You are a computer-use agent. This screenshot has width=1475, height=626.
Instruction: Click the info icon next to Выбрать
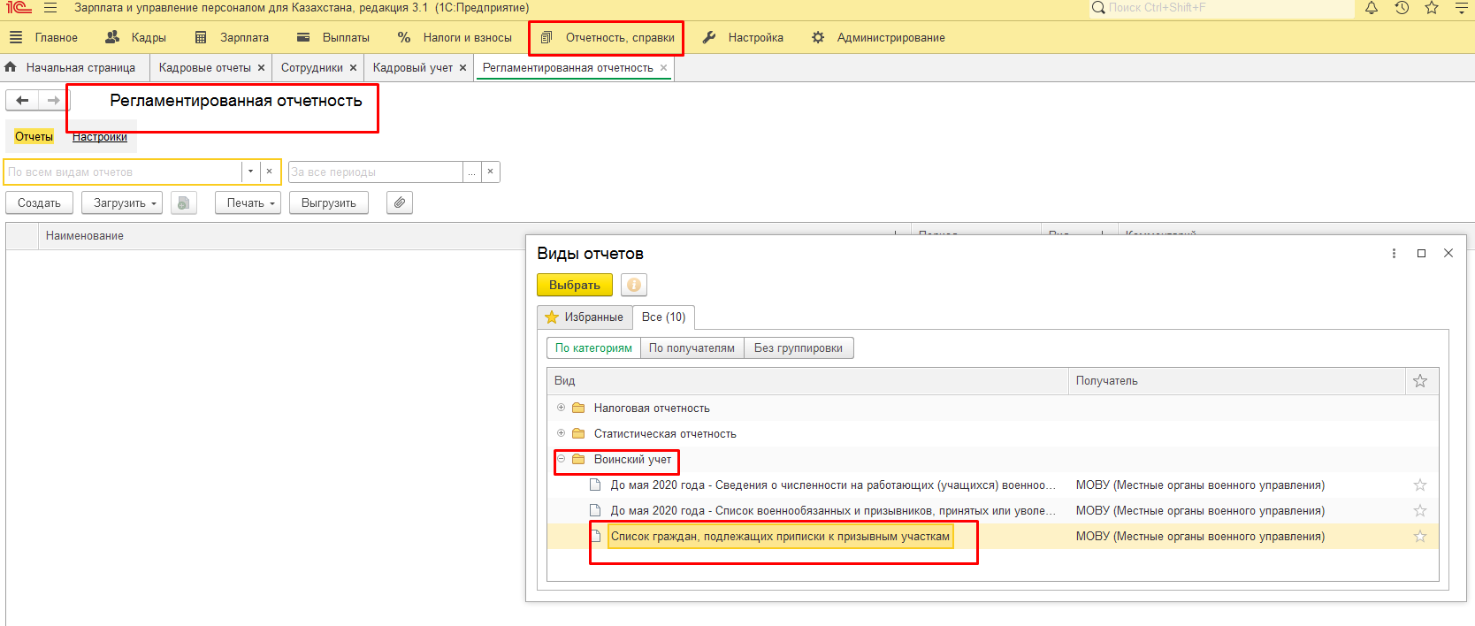click(633, 285)
